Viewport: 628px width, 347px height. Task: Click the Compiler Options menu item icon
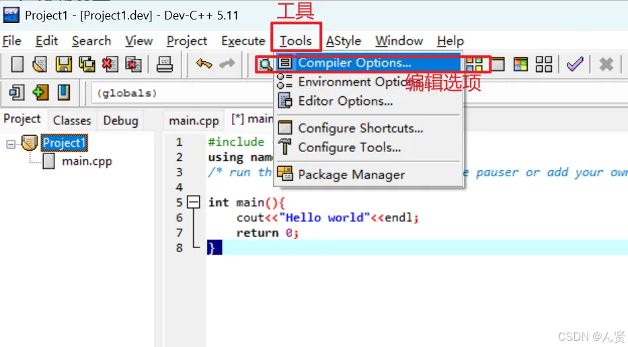click(285, 63)
